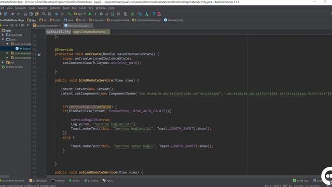Open the Terminal tool window
Viewport: 332px width, 187px height.
point(58,181)
